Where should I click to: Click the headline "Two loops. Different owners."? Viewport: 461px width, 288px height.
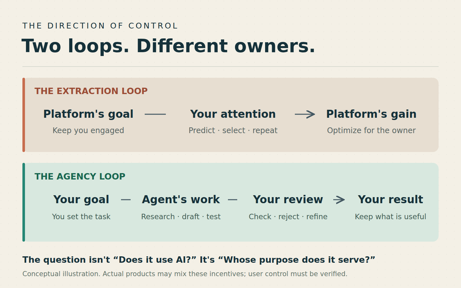168,46
